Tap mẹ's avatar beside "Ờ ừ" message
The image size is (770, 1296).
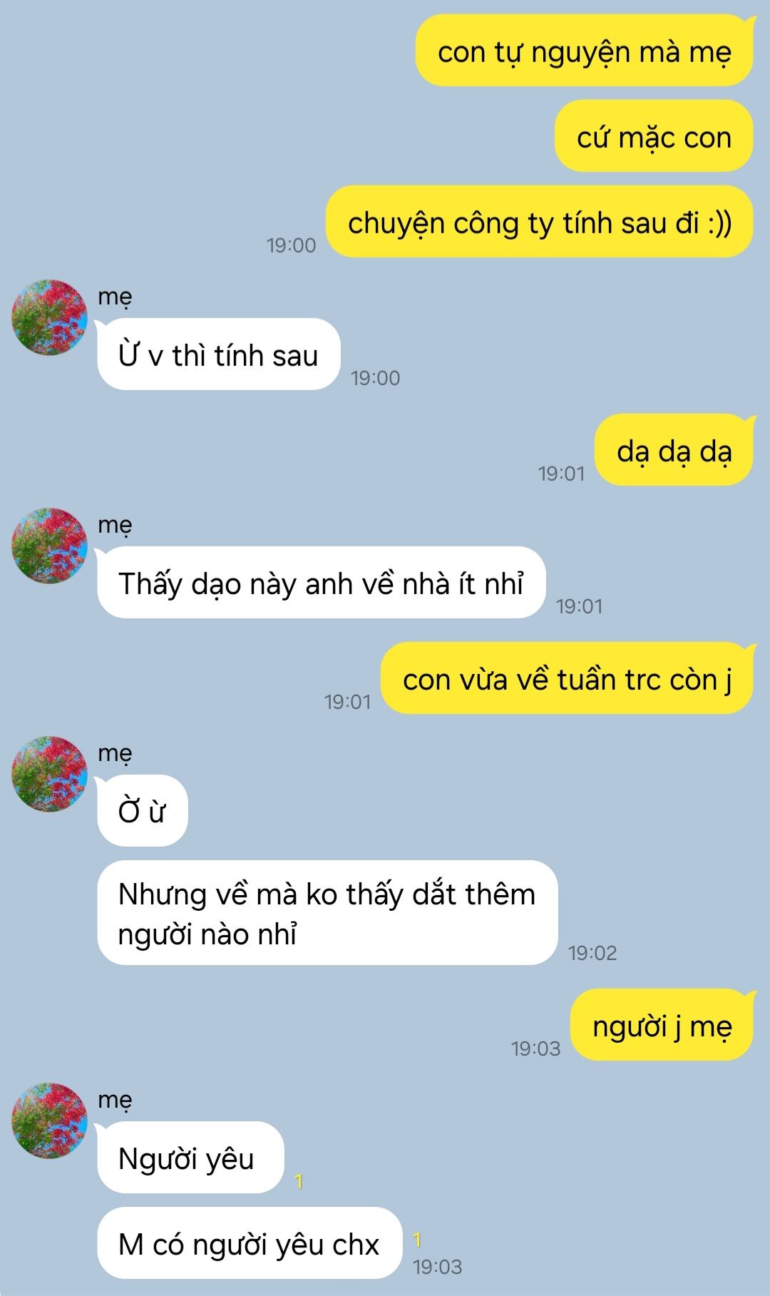click(49, 774)
